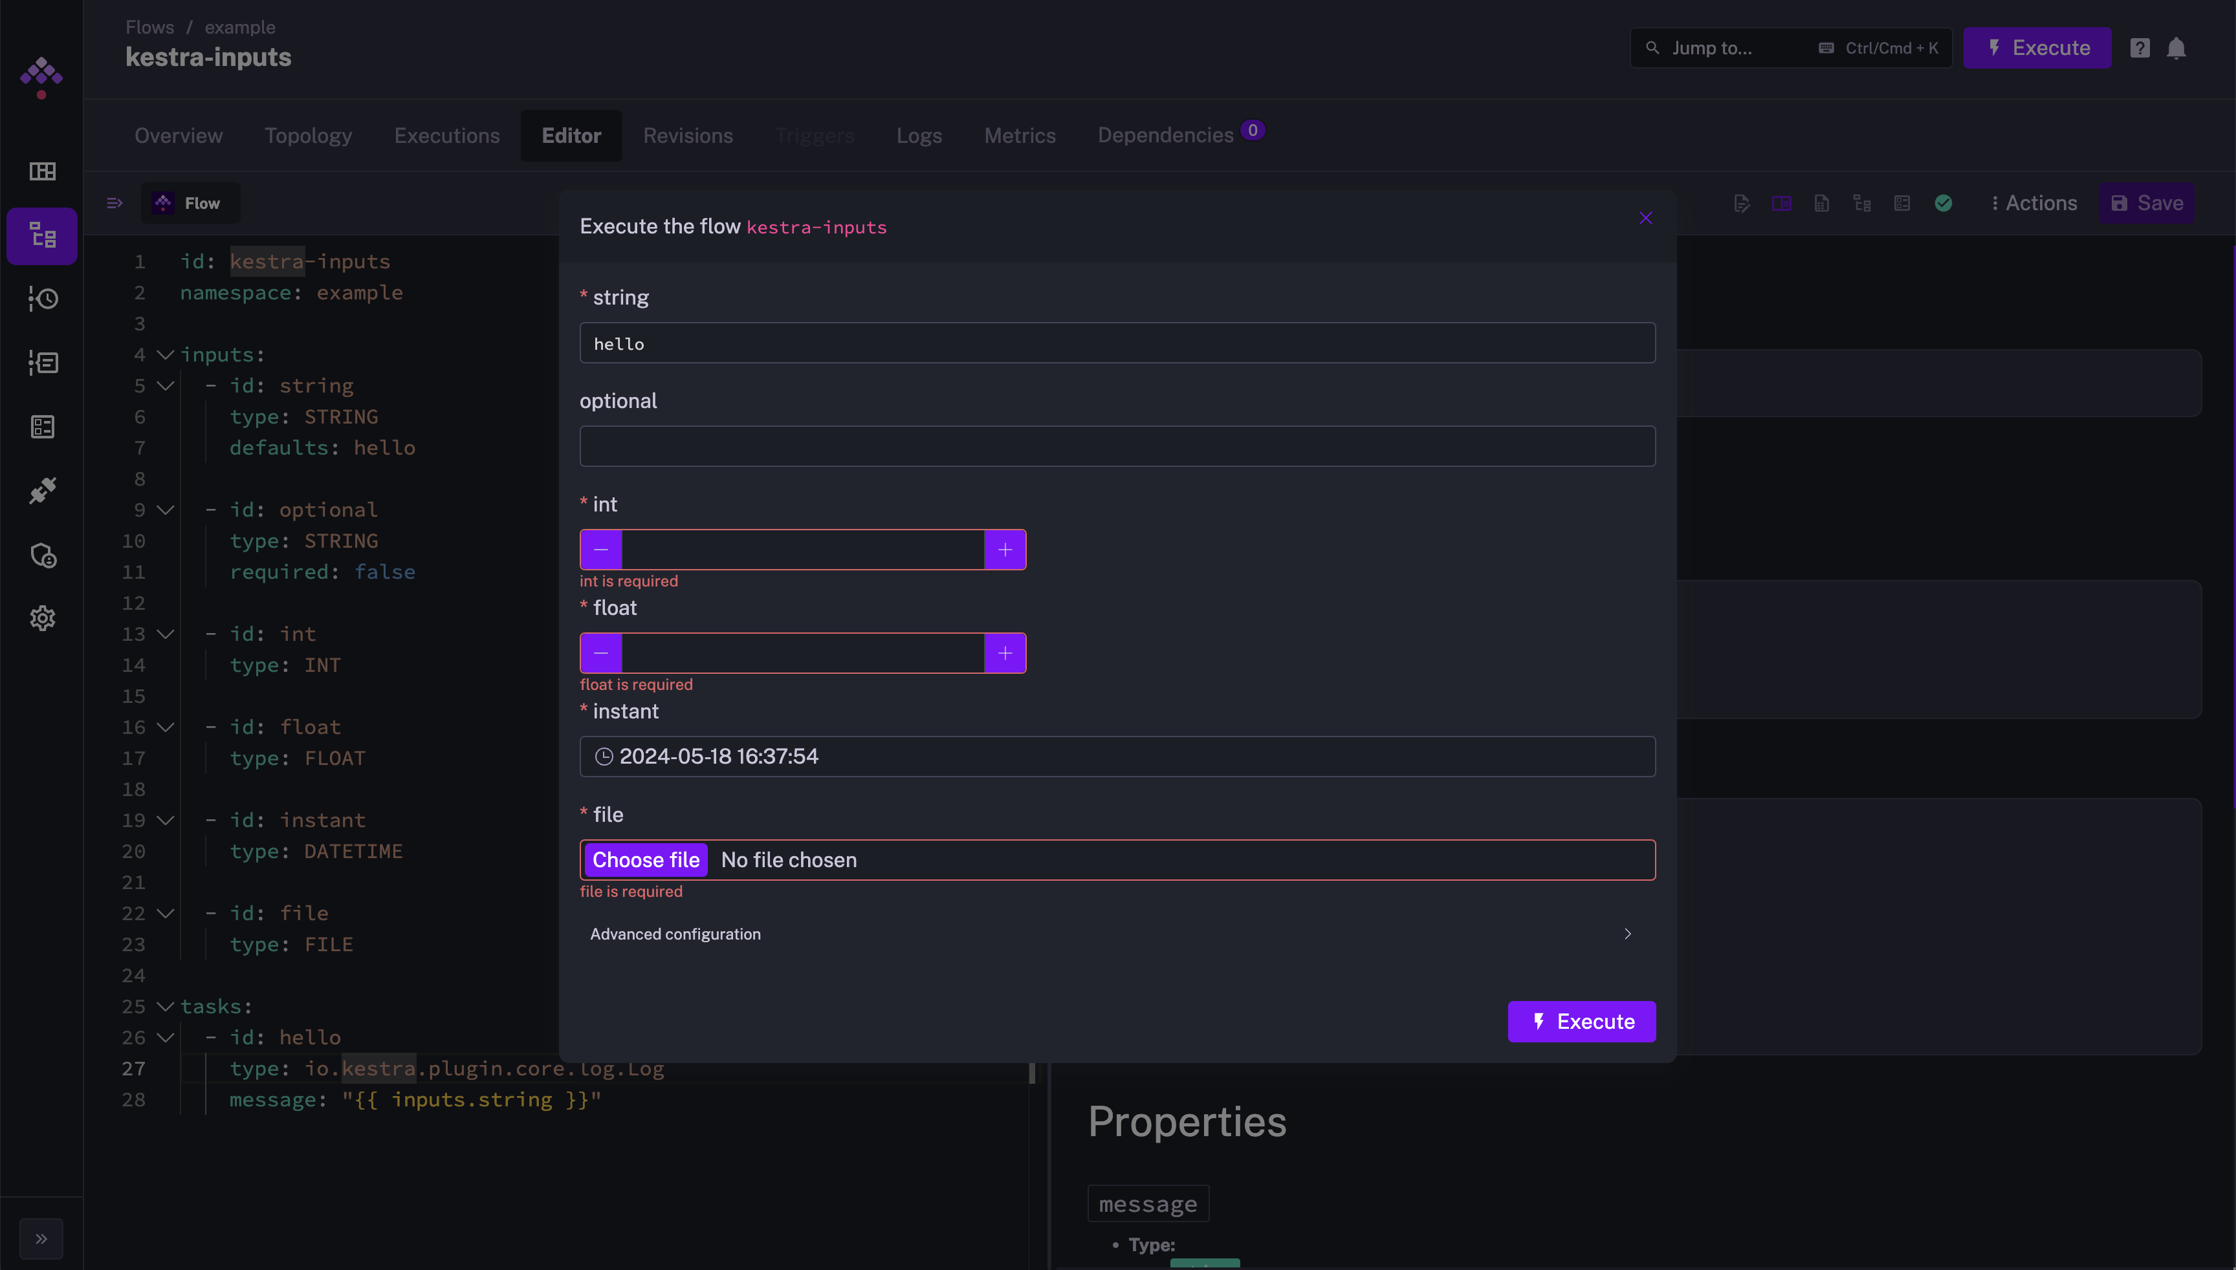Click the instant datetime input field

tap(1118, 755)
